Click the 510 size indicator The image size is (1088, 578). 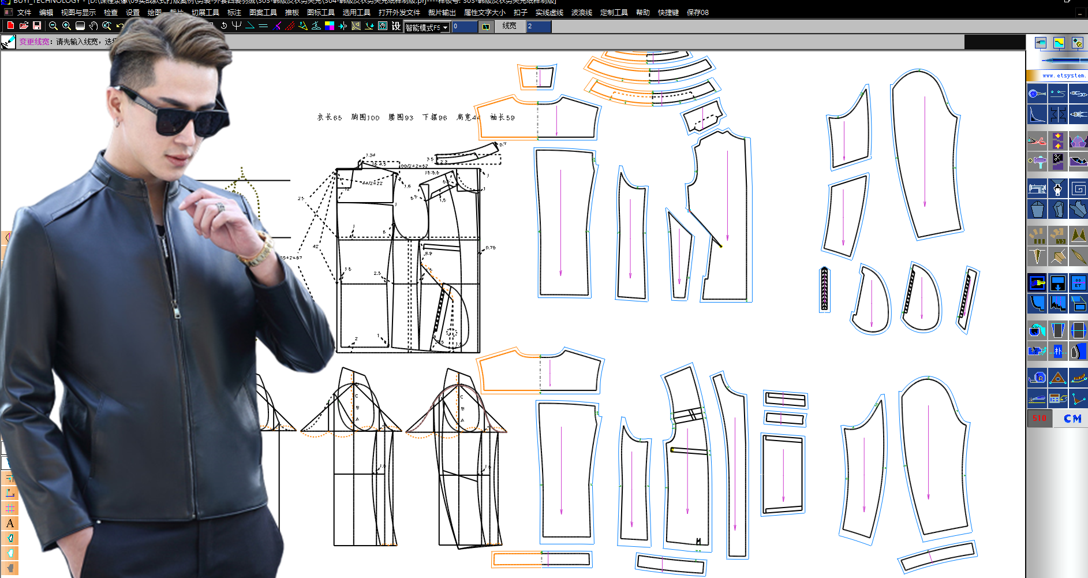pyautogui.click(x=1040, y=418)
